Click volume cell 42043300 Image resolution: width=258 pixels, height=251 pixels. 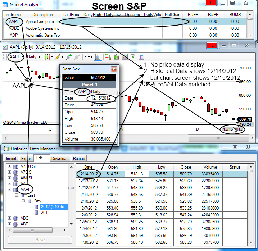[x=210, y=215]
